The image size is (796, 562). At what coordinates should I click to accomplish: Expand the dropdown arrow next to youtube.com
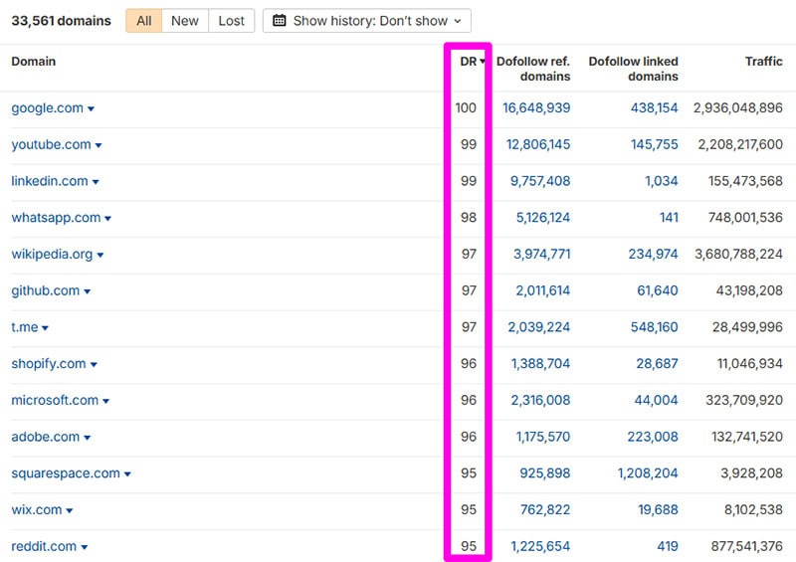click(x=99, y=145)
